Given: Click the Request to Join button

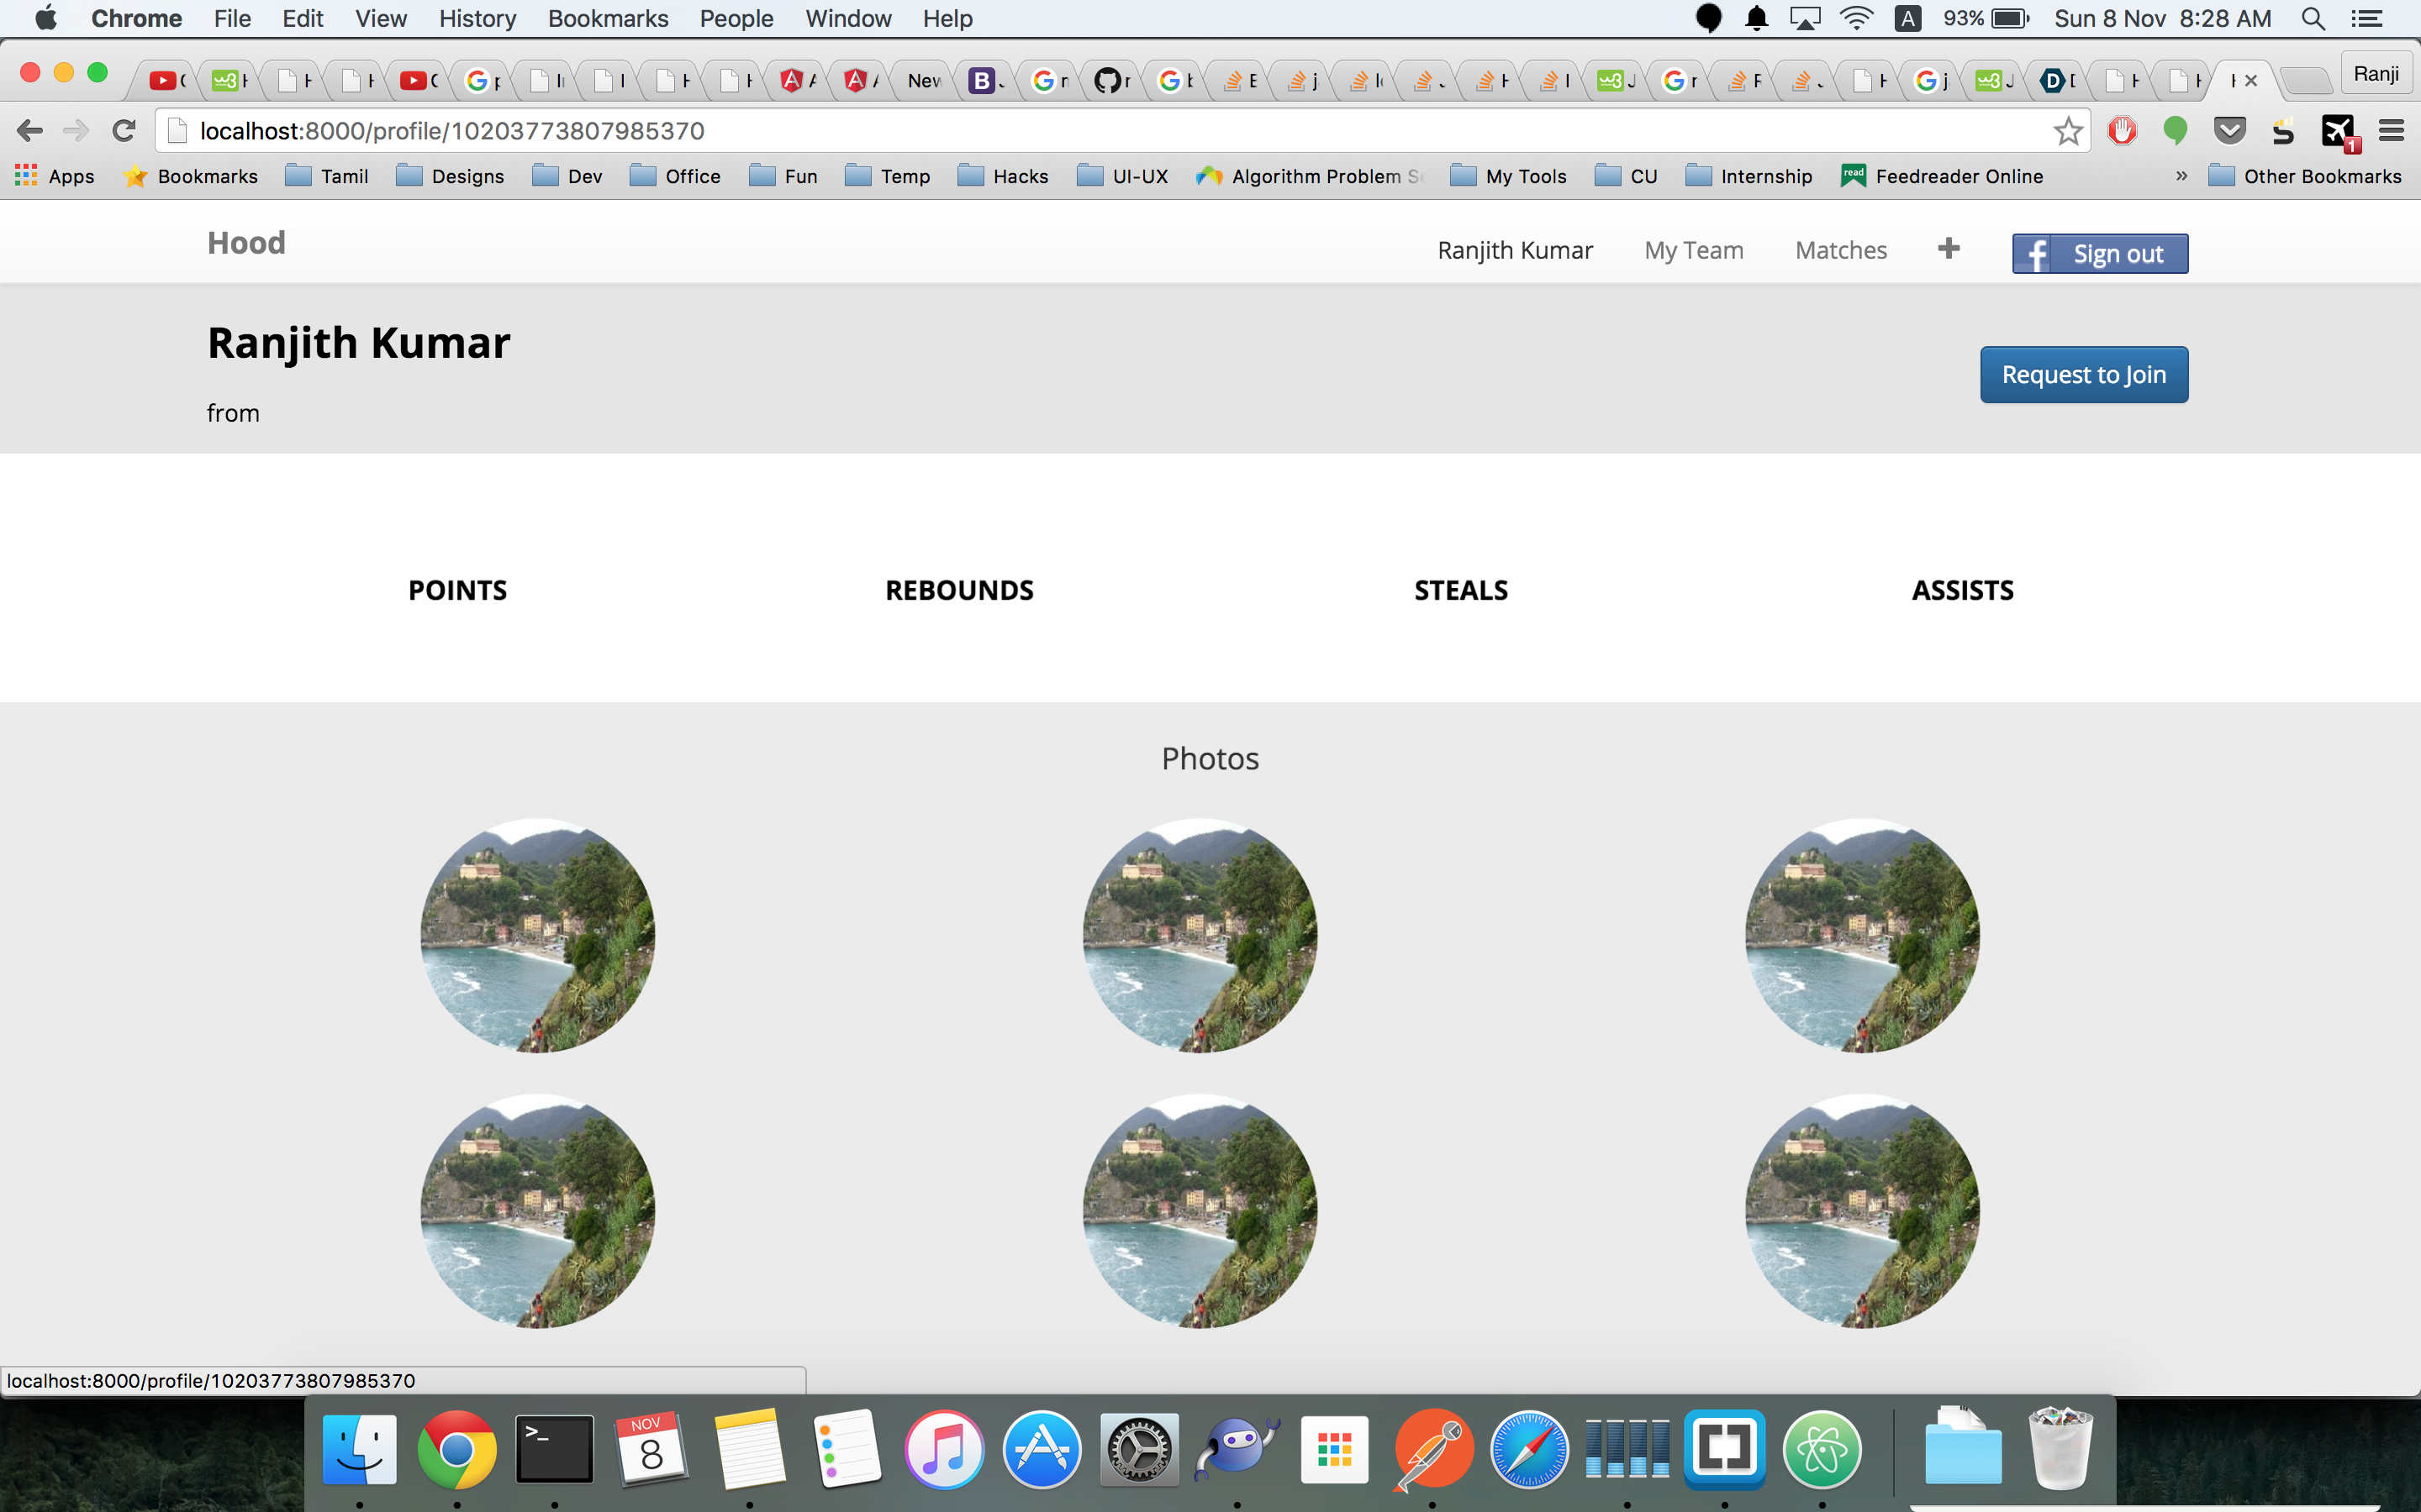Looking at the screenshot, I should [x=2083, y=375].
